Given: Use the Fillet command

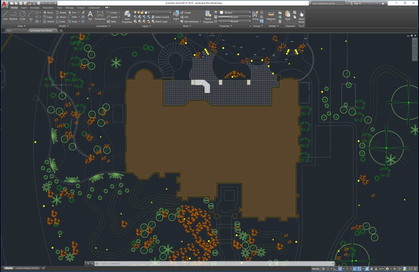Looking at the screenshot, I should tap(72, 17).
